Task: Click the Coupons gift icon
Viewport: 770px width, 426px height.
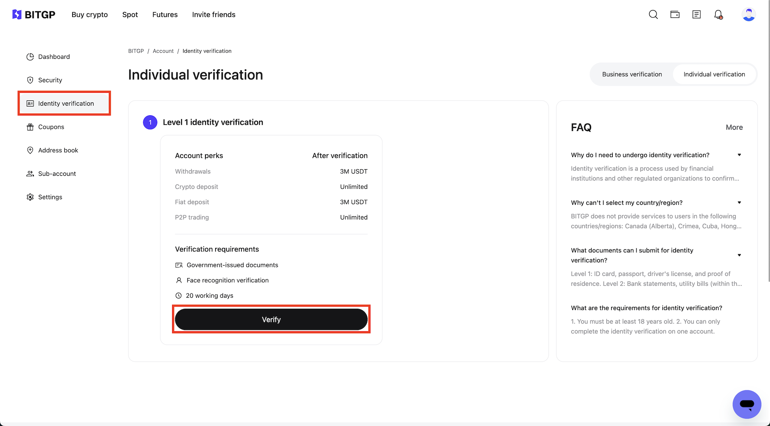Action: tap(30, 127)
